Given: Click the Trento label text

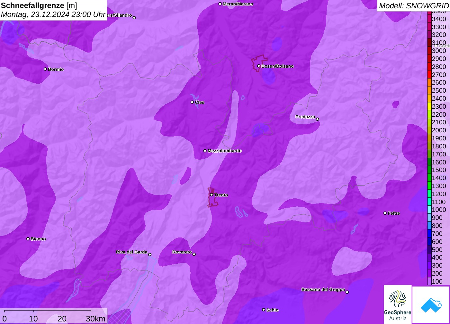Looking at the screenshot, I should pyautogui.click(x=221, y=195).
